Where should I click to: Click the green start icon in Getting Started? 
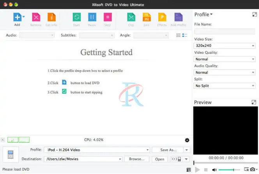(64, 91)
